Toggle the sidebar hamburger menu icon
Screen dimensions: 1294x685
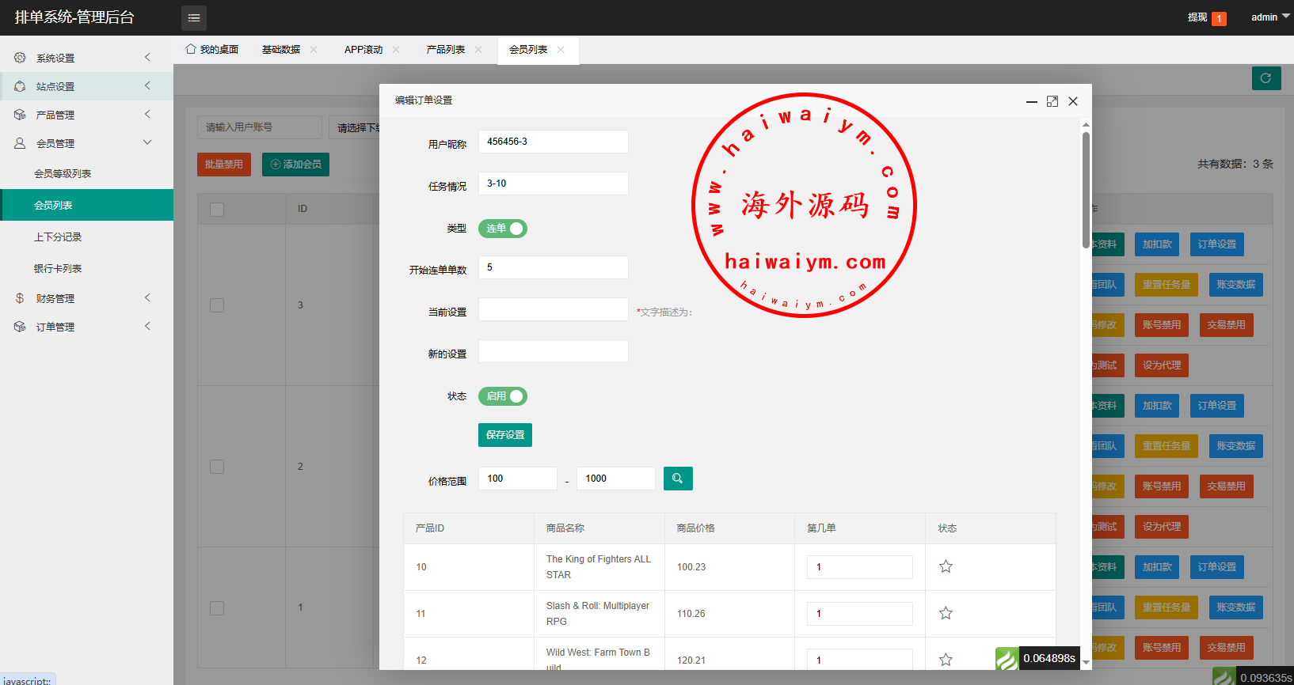click(194, 17)
